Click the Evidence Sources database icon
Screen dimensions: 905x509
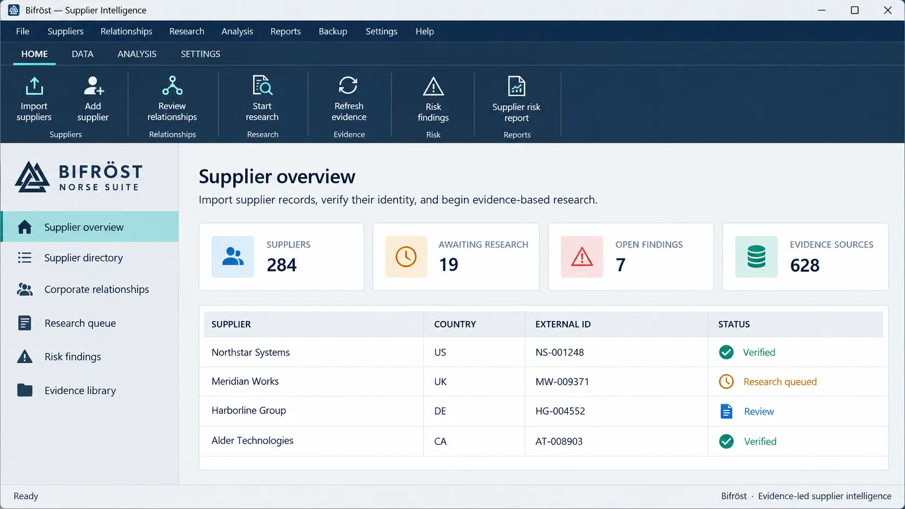pos(756,256)
